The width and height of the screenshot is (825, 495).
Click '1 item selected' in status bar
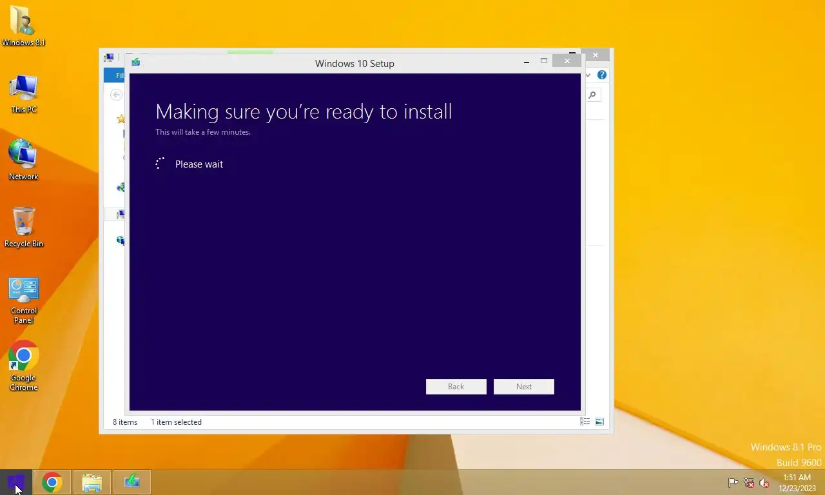tap(176, 422)
